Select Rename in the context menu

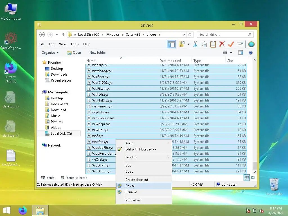pyautogui.click(x=144, y=192)
